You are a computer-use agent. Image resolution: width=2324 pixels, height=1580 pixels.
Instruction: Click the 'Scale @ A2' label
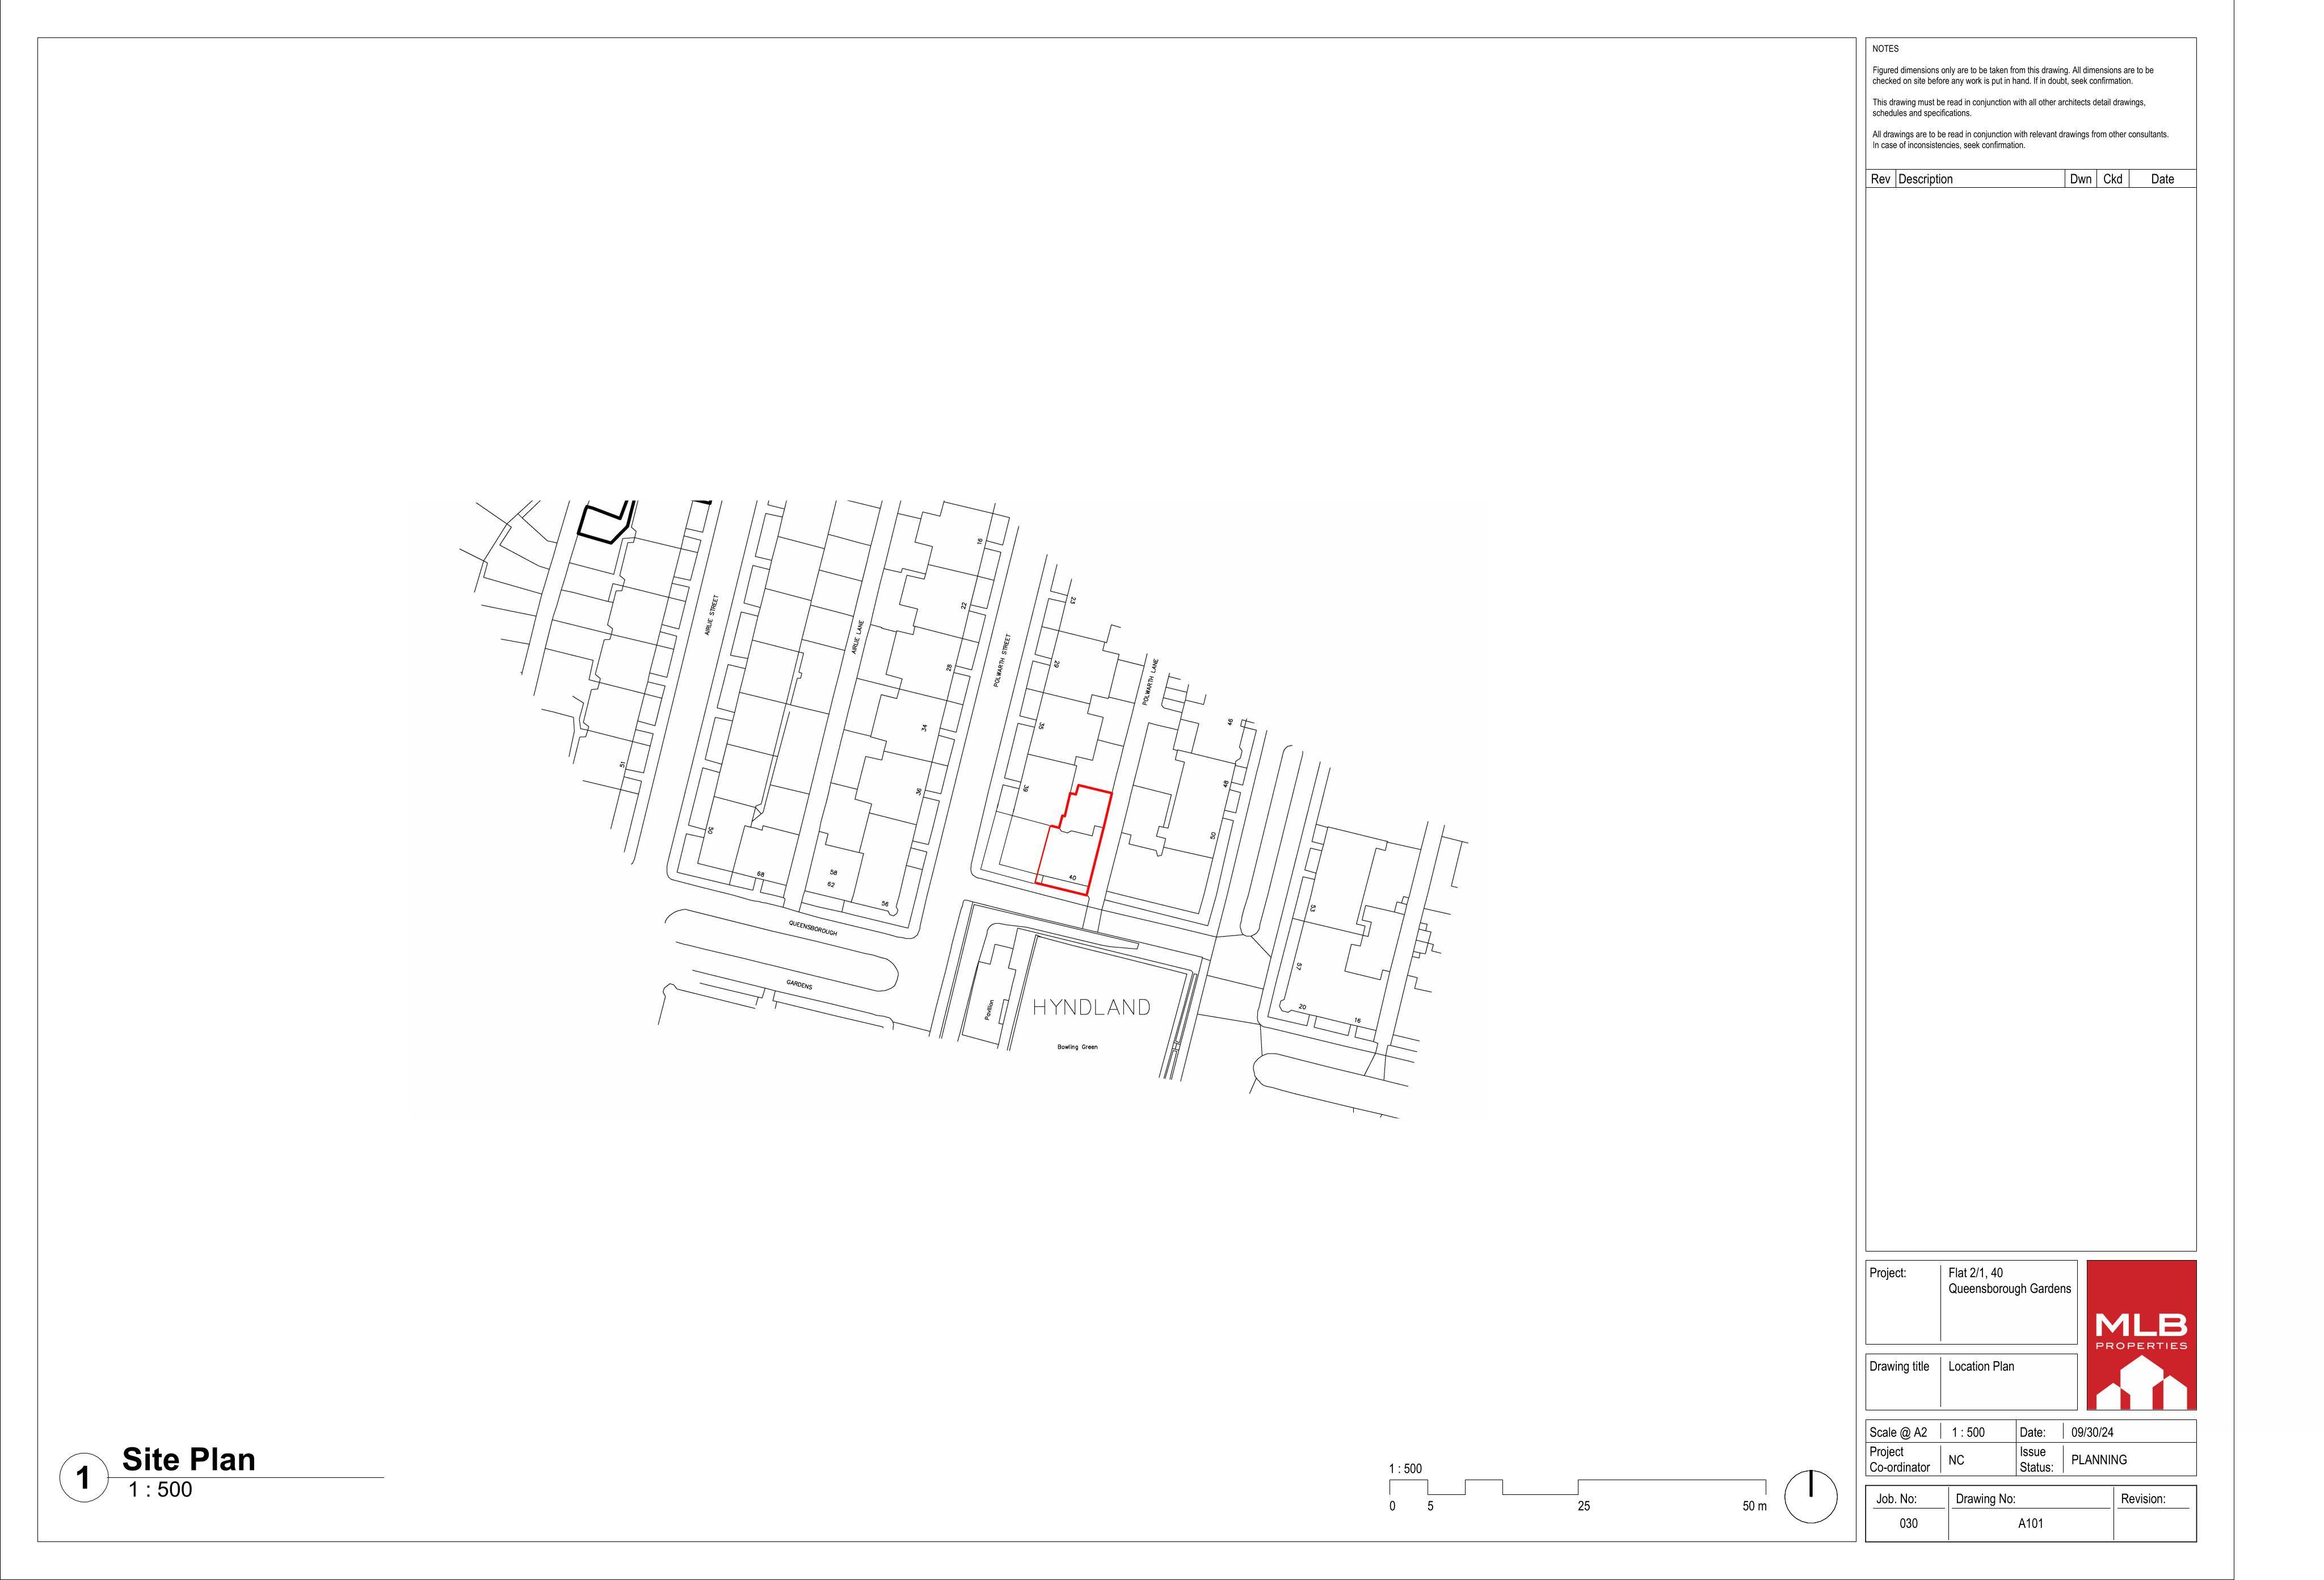(1898, 1432)
